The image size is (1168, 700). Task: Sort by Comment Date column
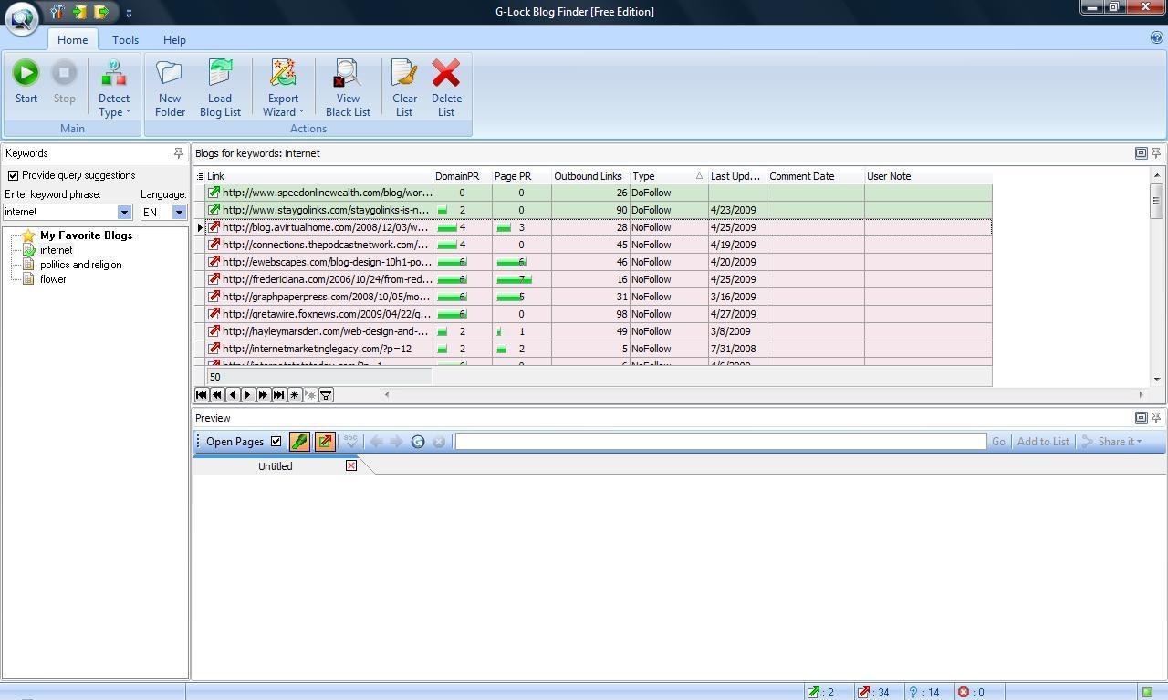tap(816, 176)
